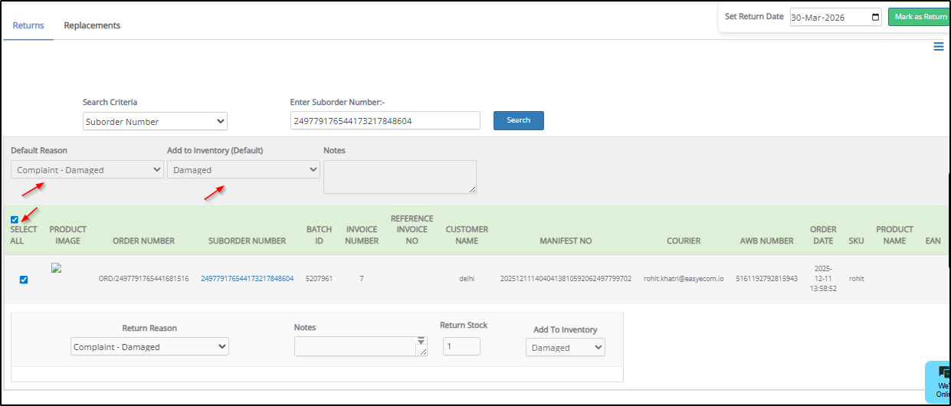Focus the default Notes text area
Image resolution: width=951 pixels, height=406 pixels.
(399, 177)
